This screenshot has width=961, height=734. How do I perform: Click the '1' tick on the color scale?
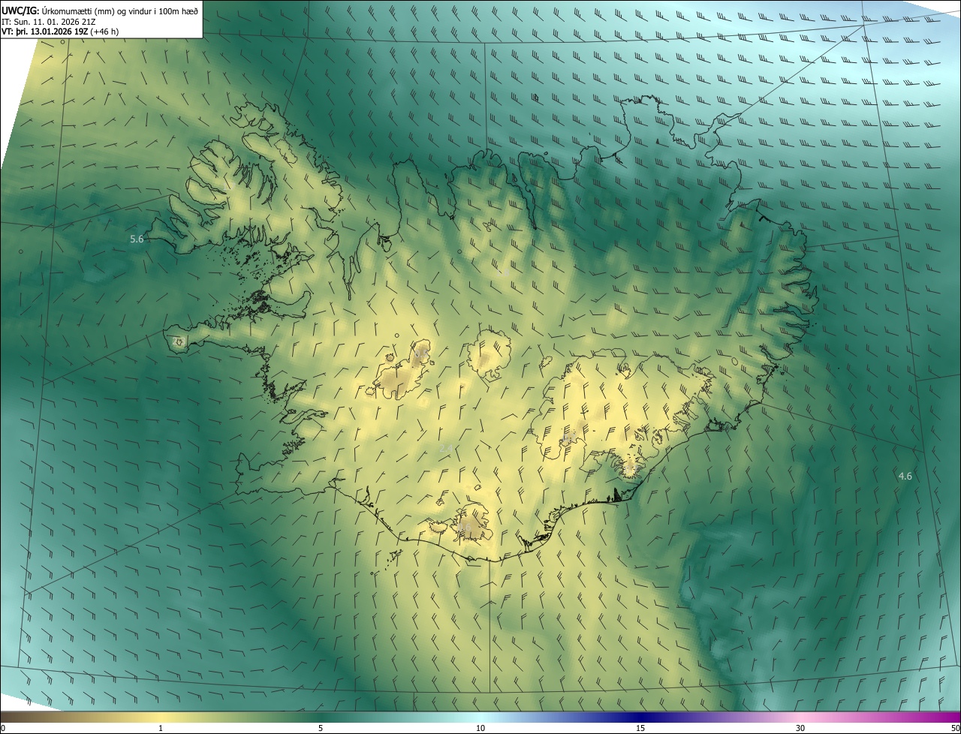pyautogui.click(x=161, y=728)
